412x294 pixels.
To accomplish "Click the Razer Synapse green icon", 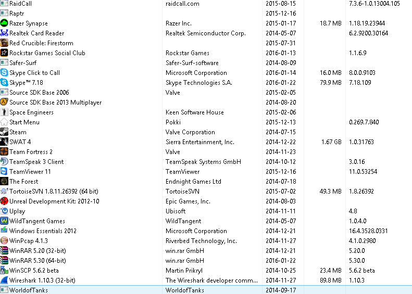I will [x=4, y=23].
